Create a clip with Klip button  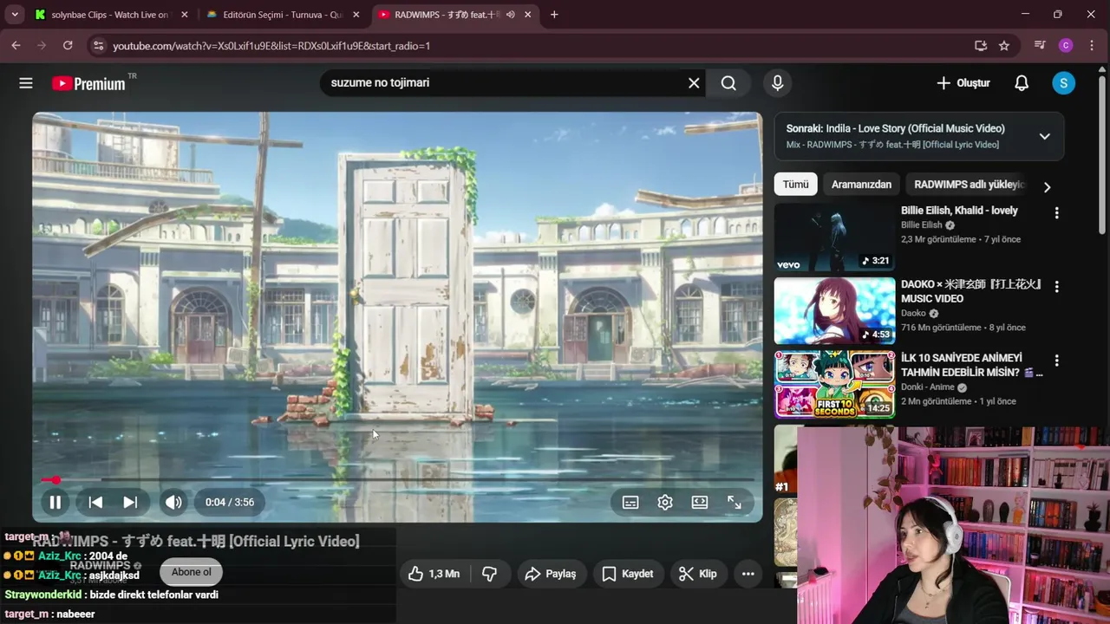[697, 574]
